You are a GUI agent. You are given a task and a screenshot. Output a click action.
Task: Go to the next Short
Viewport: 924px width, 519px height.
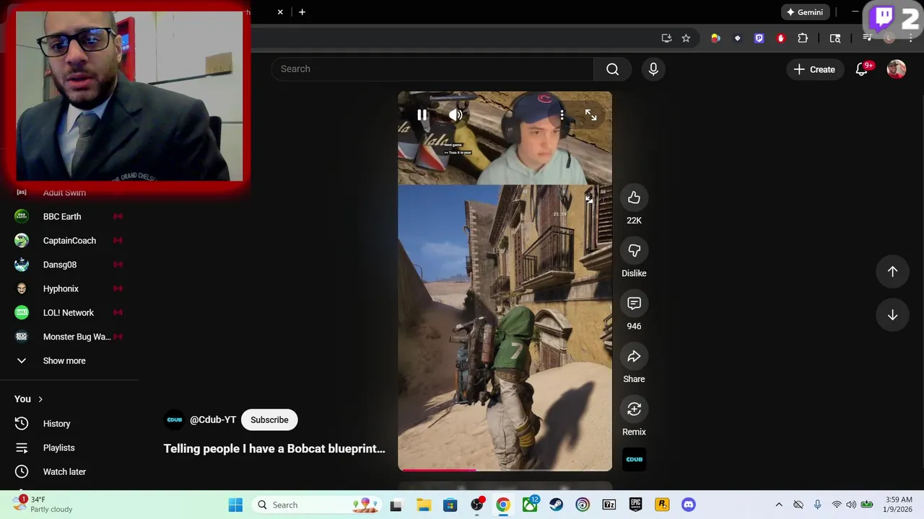click(892, 315)
